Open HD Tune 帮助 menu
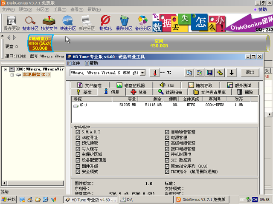The height and width of the screenshot is (204, 273). (x=91, y=63)
